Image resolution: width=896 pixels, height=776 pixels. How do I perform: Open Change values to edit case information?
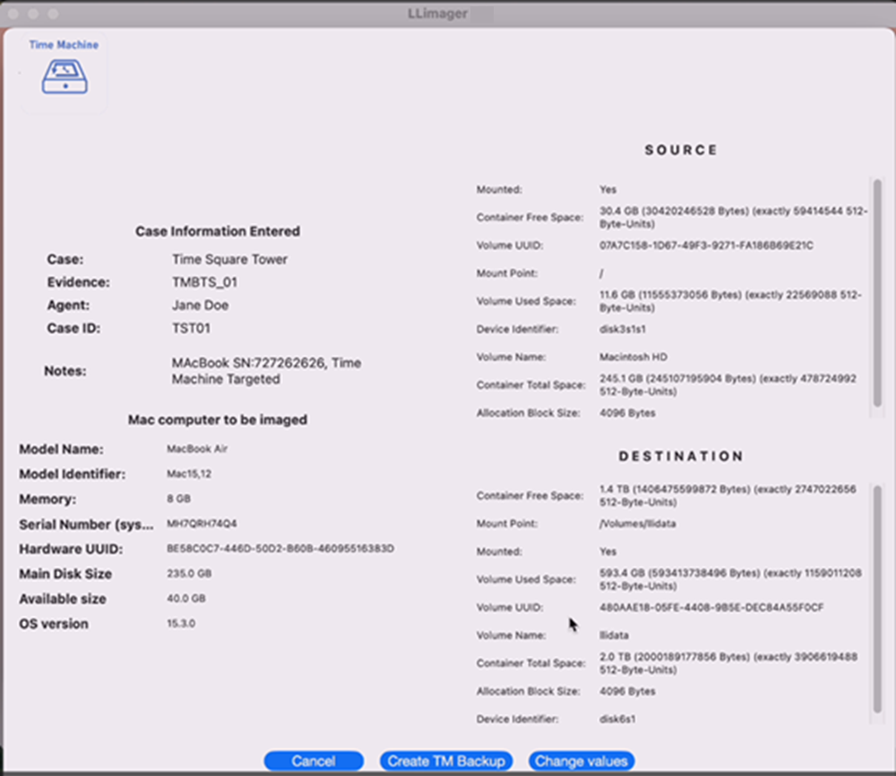pos(581,760)
